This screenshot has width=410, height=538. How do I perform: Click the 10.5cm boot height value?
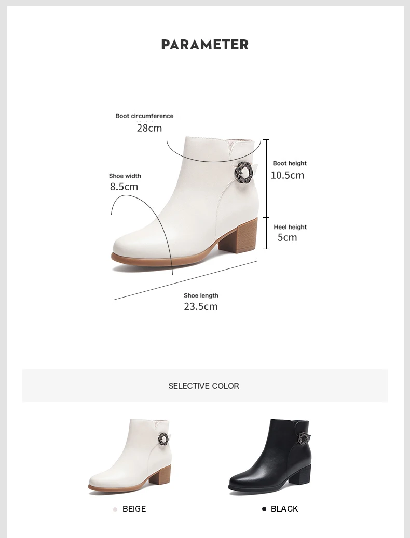(288, 175)
